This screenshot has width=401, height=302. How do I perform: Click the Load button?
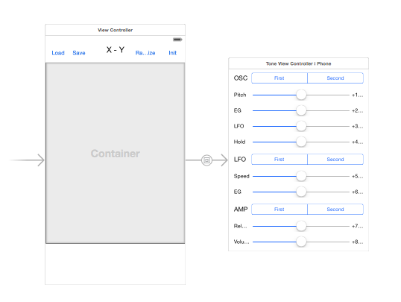[58, 53]
